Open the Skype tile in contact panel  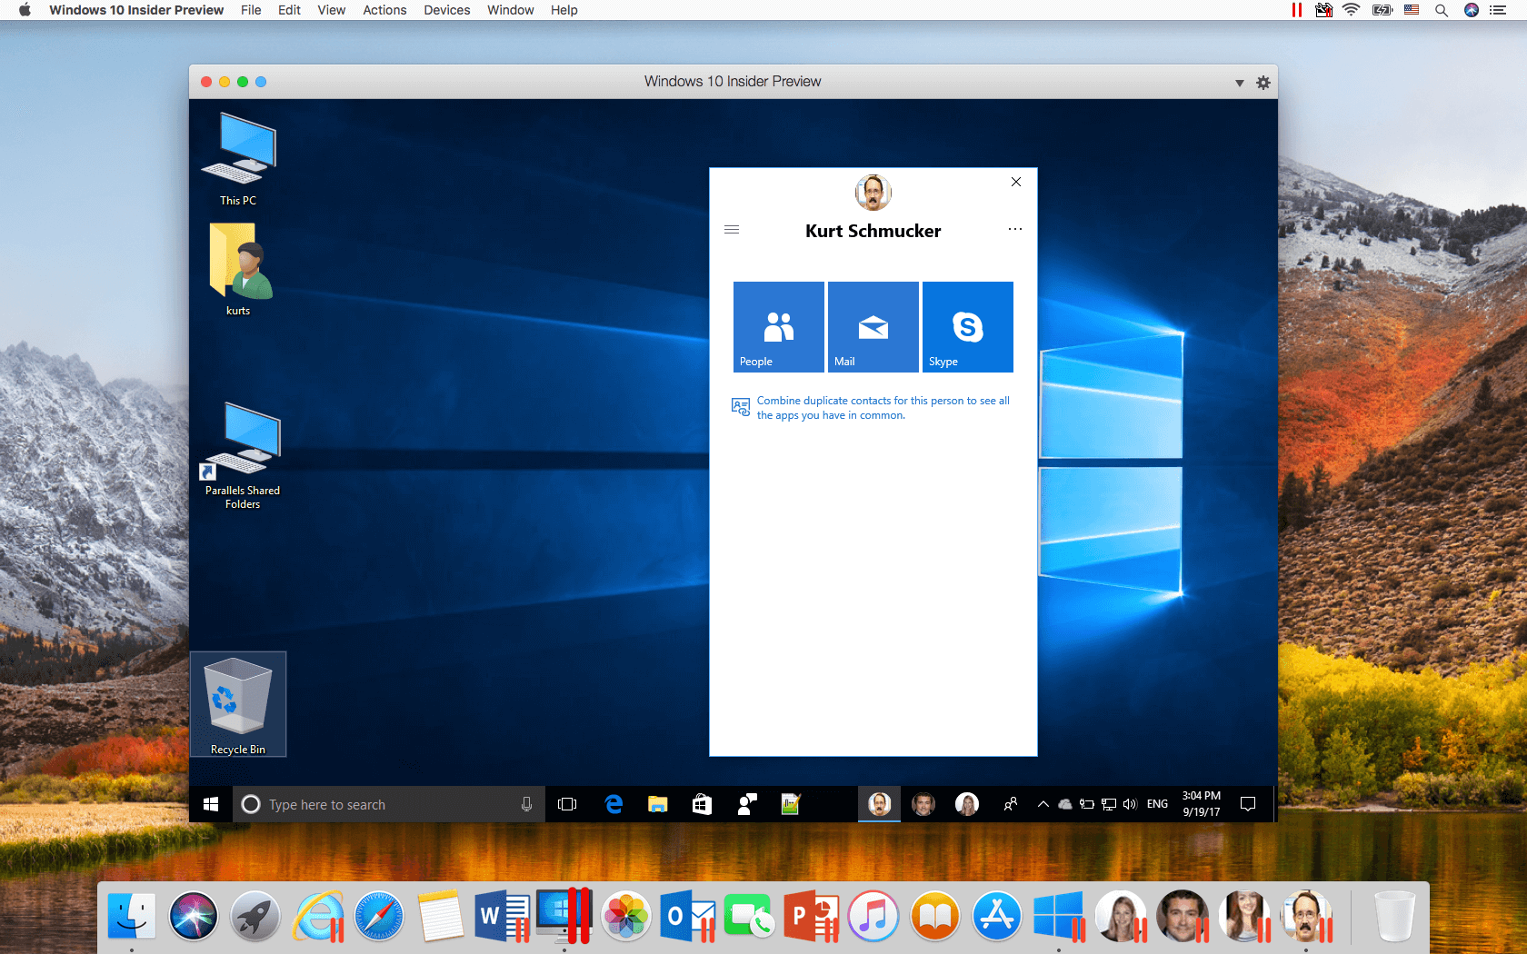click(x=968, y=327)
